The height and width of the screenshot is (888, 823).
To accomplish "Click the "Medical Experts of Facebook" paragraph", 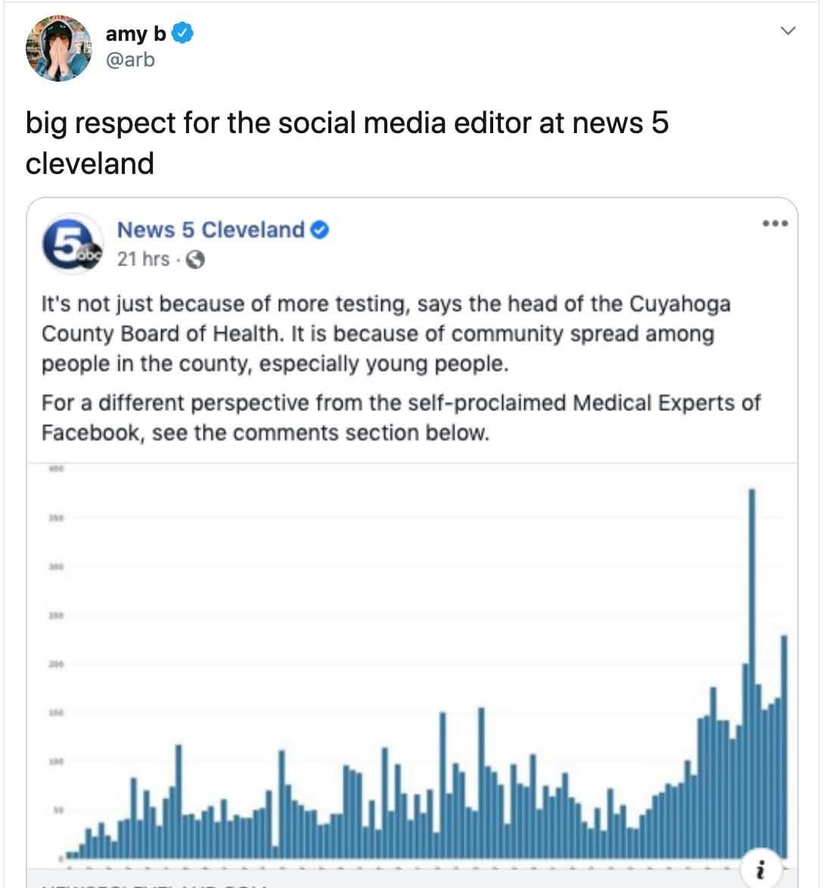I will 400,418.
